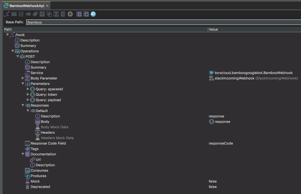Collapse the /hook path node
301x194 pixels.
[x=7, y=35]
